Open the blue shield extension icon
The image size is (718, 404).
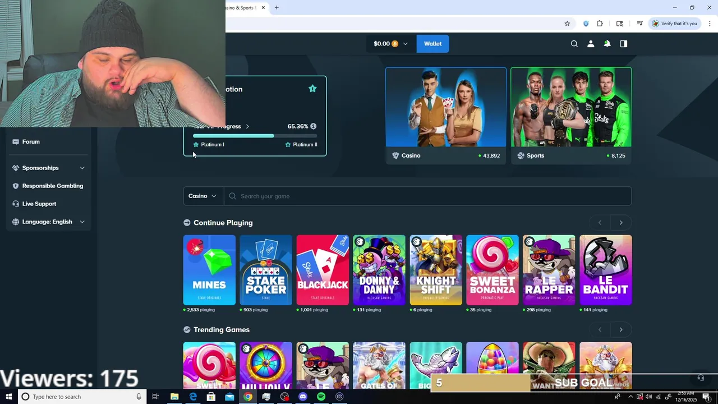586,24
